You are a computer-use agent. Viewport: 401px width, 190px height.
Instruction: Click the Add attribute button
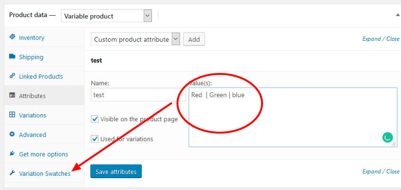pos(194,39)
